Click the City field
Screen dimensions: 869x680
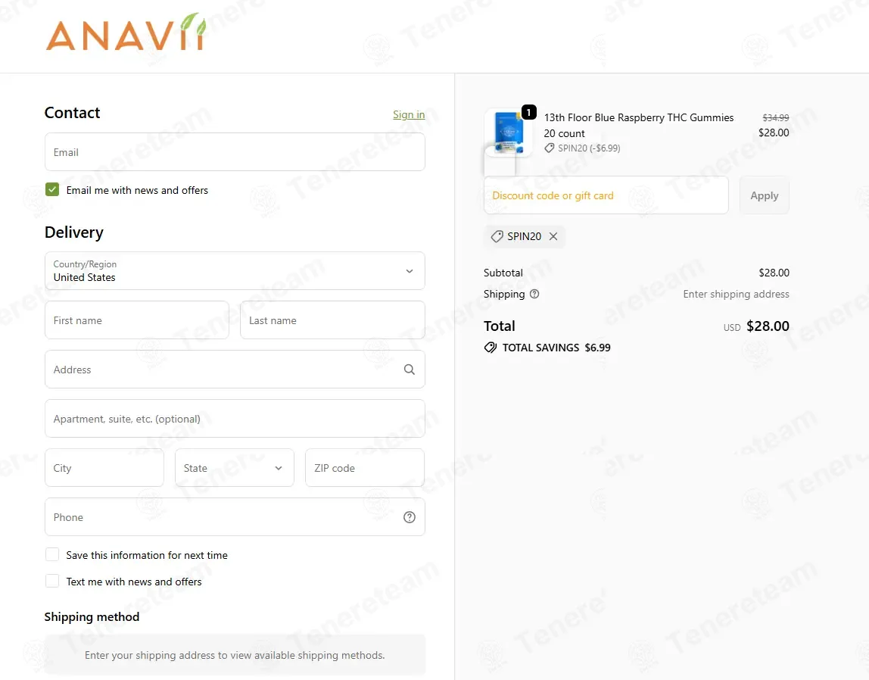tap(104, 468)
